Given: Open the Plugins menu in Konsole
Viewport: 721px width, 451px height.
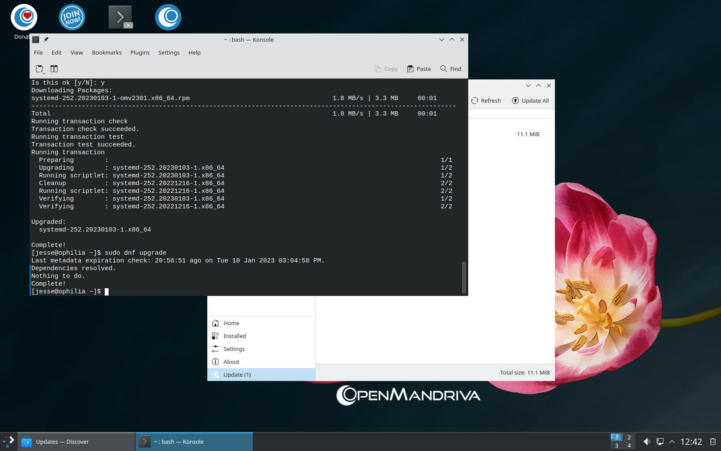Looking at the screenshot, I should pyautogui.click(x=140, y=52).
